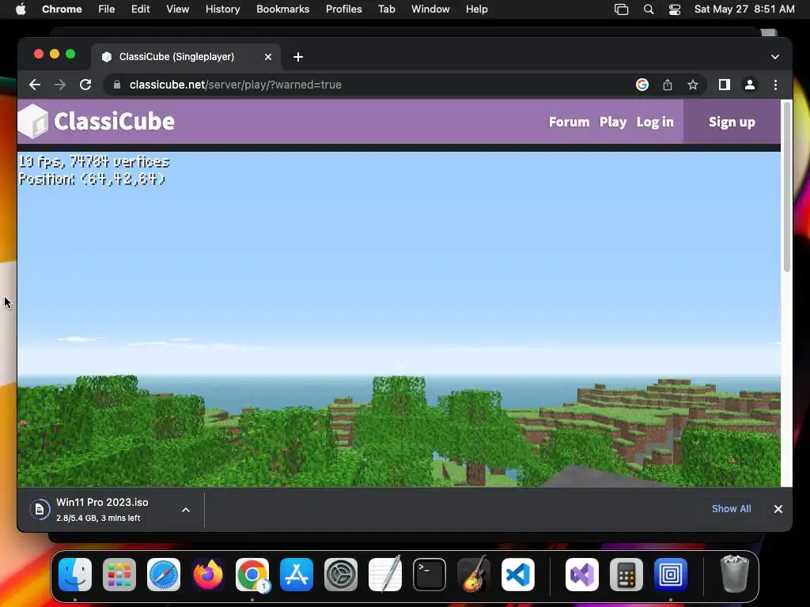Show All downloads

732,509
